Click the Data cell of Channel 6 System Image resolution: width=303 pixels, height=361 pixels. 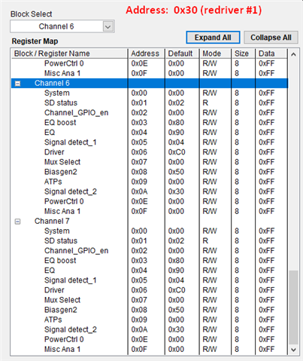pos(267,93)
